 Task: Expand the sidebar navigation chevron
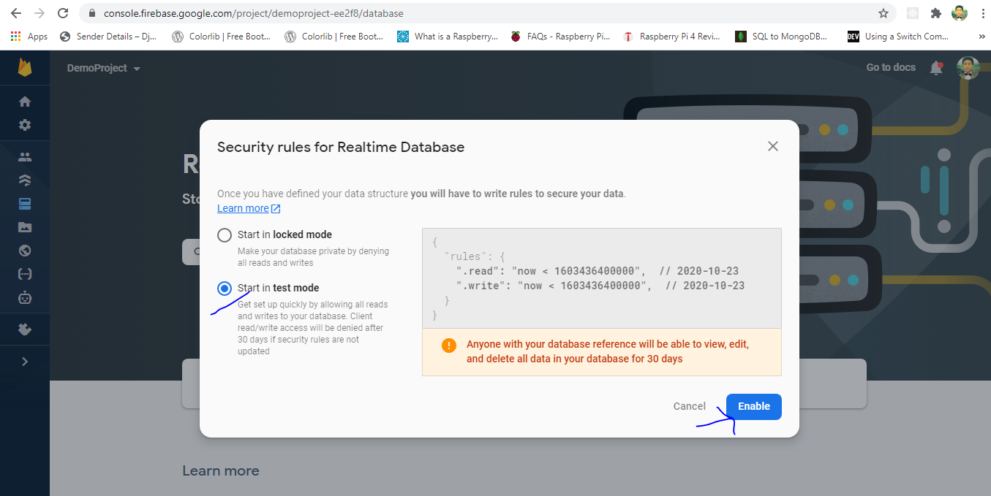coord(25,362)
